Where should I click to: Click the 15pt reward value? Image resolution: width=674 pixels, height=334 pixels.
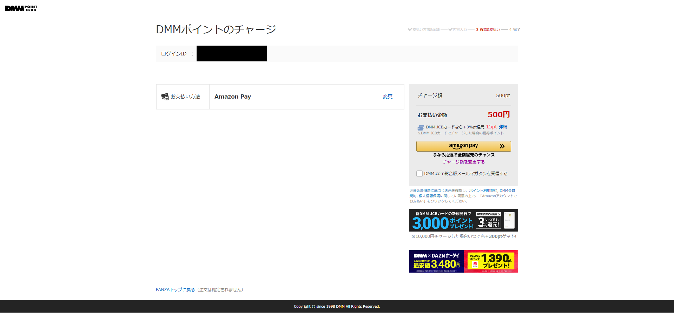[x=491, y=127]
